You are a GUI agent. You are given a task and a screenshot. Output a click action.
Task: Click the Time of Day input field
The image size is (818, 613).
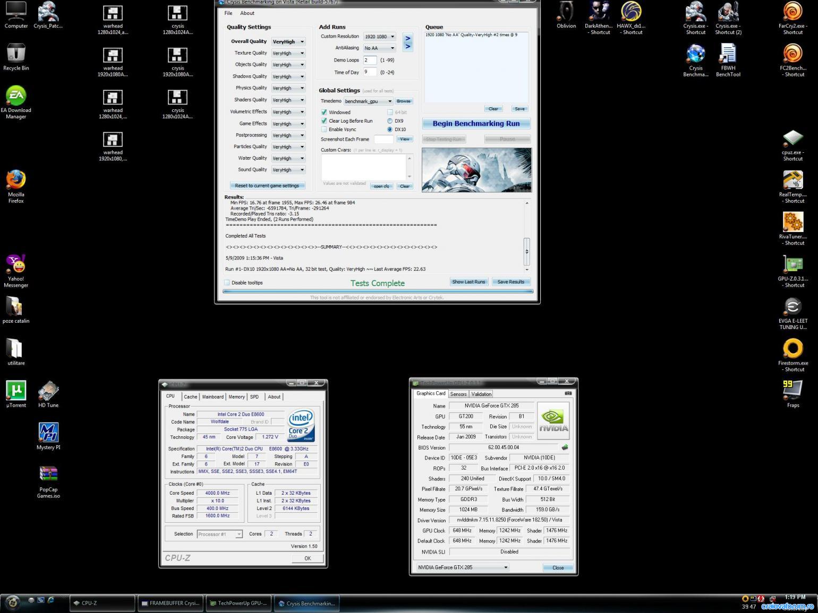370,72
